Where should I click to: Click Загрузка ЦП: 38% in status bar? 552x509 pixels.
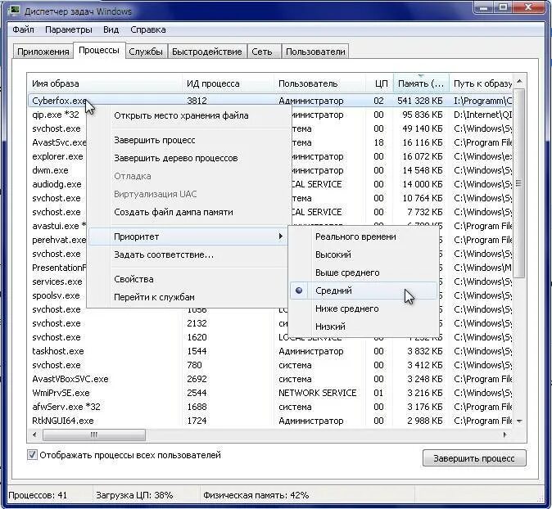[134, 495]
